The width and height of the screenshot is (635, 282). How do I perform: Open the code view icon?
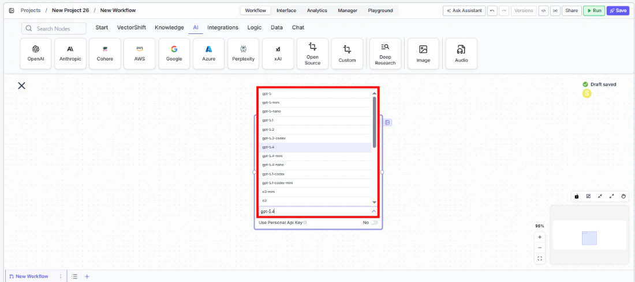click(x=543, y=10)
